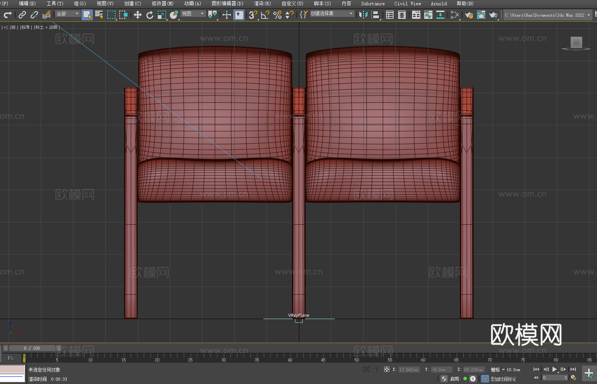Click the Mirror tool icon
This screenshot has width=597, height=384.
(363, 15)
